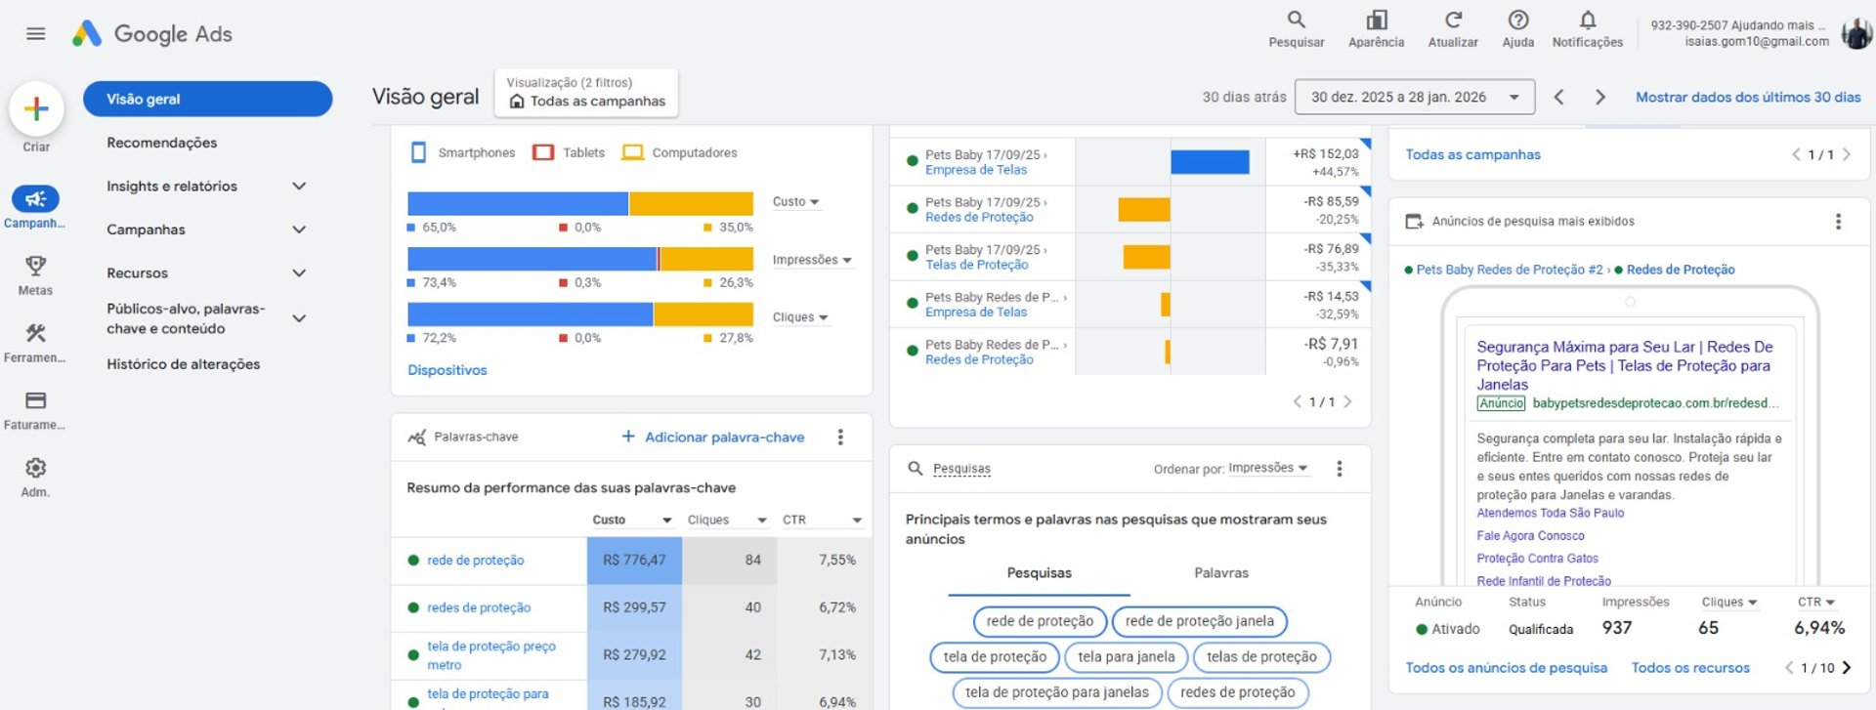Click Mostrar dados dos últimos 30 dias
1876x710 pixels.
pyautogui.click(x=1748, y=97)
